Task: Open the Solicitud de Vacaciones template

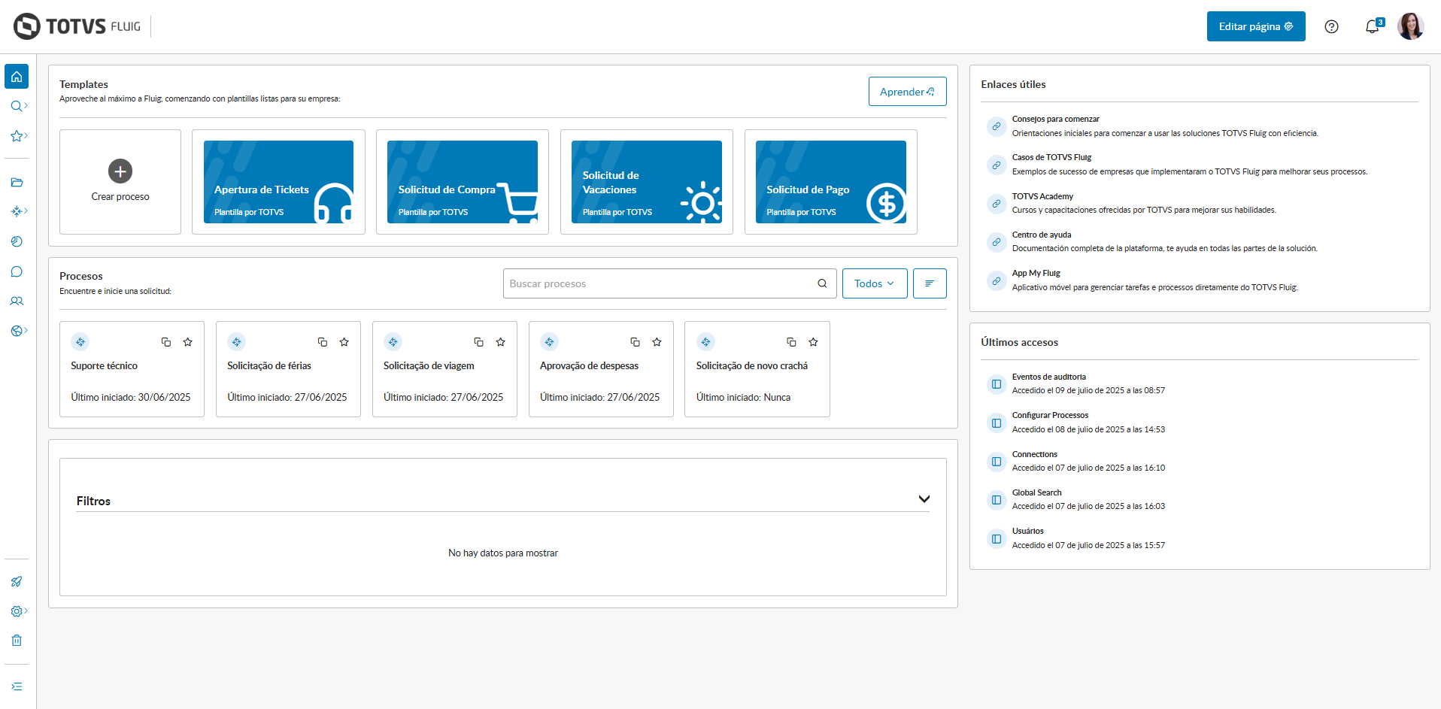Action: (647, 182)
